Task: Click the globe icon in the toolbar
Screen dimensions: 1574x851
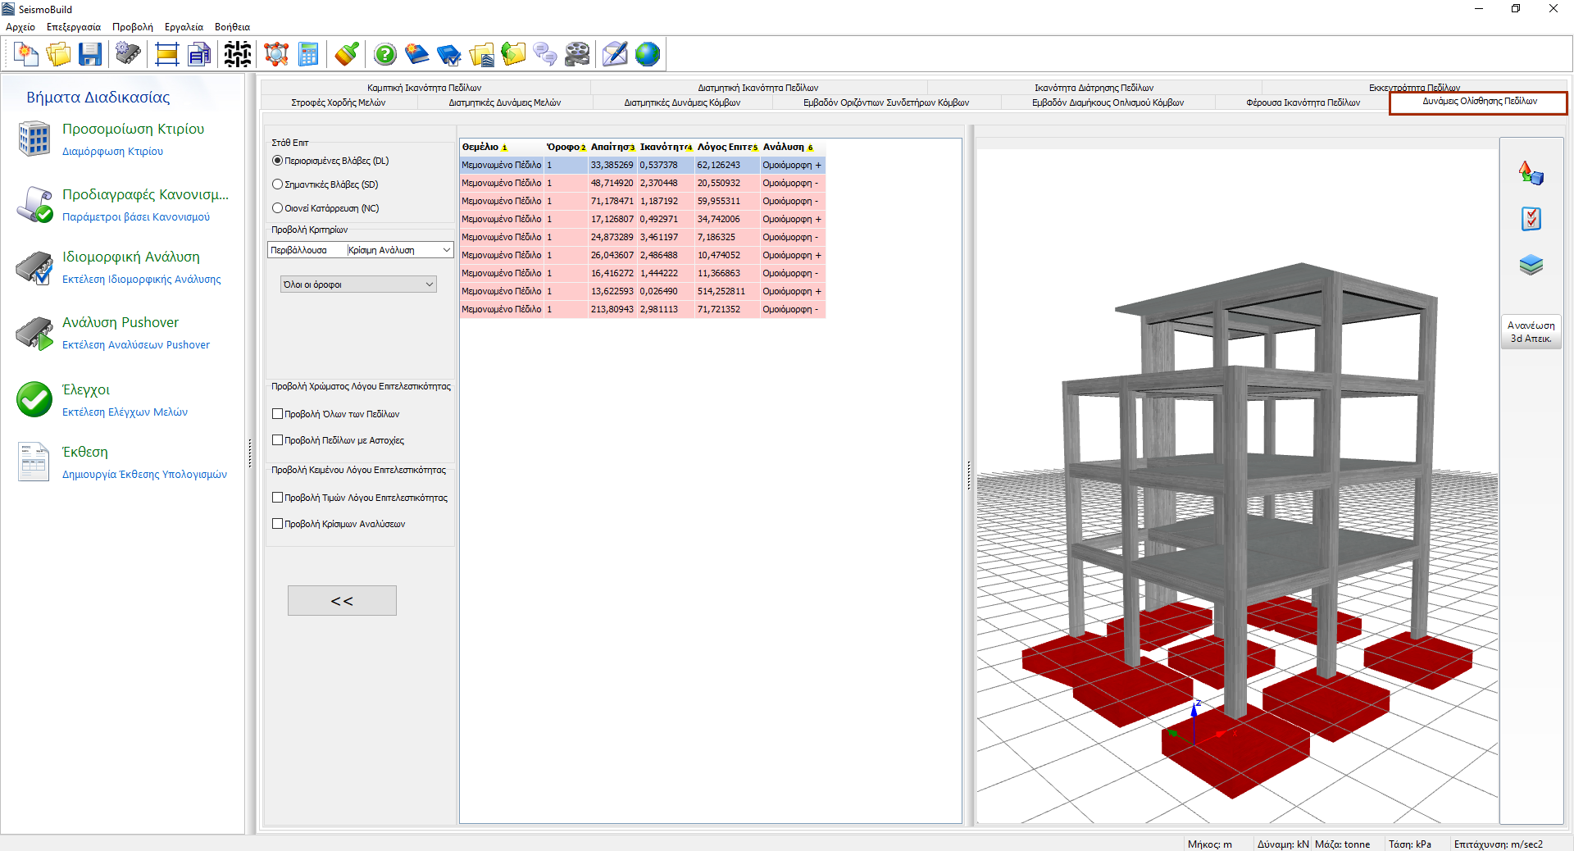Action: [647, 55]
